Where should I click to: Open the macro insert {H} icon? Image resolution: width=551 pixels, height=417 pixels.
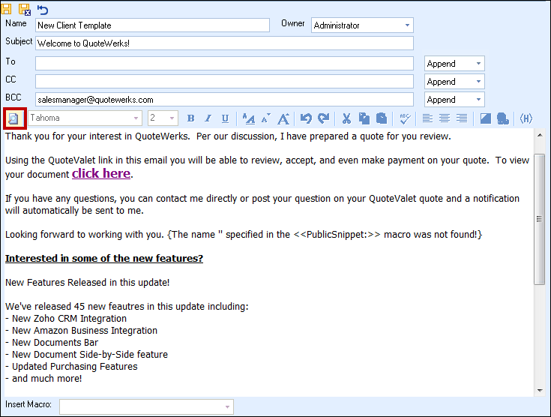point(526,118)
